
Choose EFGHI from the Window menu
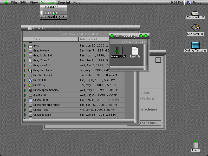pyautogui.click(x=54, y=13)
